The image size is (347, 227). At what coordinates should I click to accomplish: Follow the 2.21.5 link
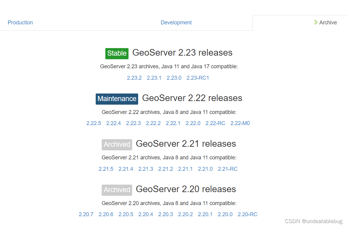pyautogui.click(x=106, y=169)
